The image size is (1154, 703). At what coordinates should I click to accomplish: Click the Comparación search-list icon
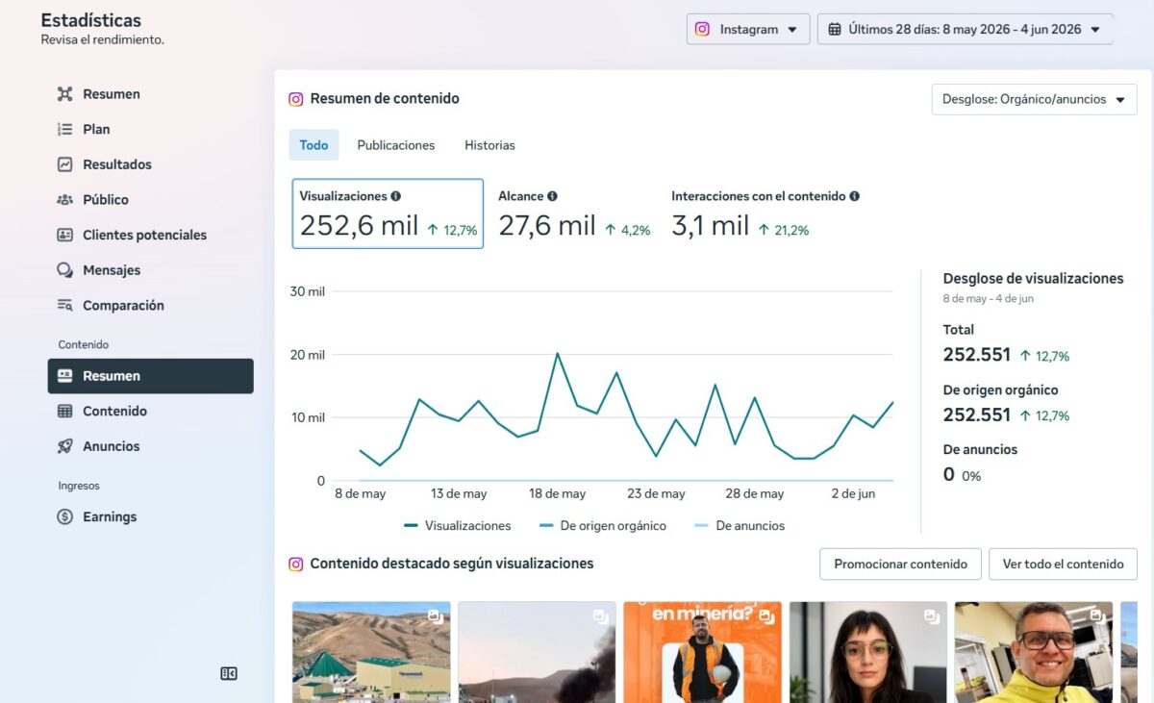click(x=65, y=305)
